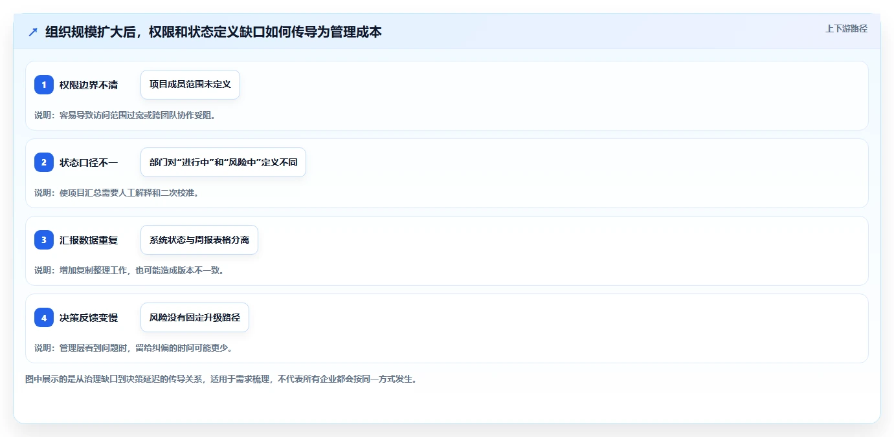
Task: Click the step 4 number badge
Action: click(44, 317)
